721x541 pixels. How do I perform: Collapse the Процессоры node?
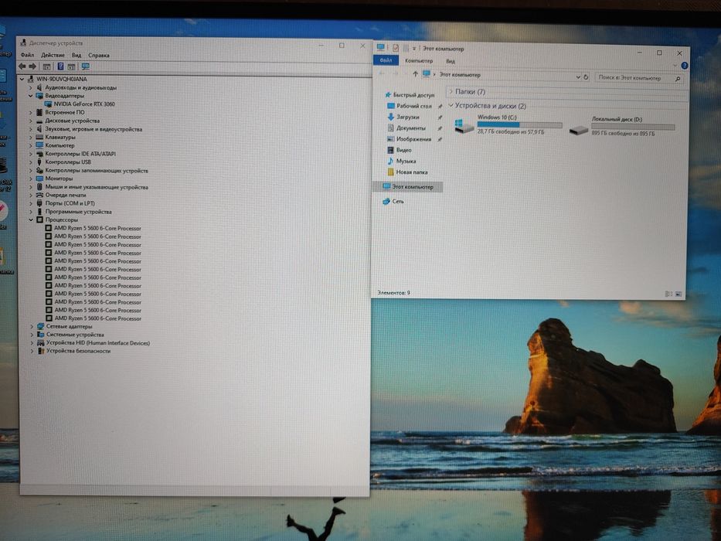(31, 220)
